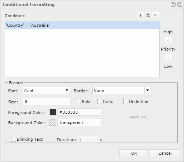184x162 pixels.
Task: Expand the Border dropdown arrow
Action: coord(148,91)
